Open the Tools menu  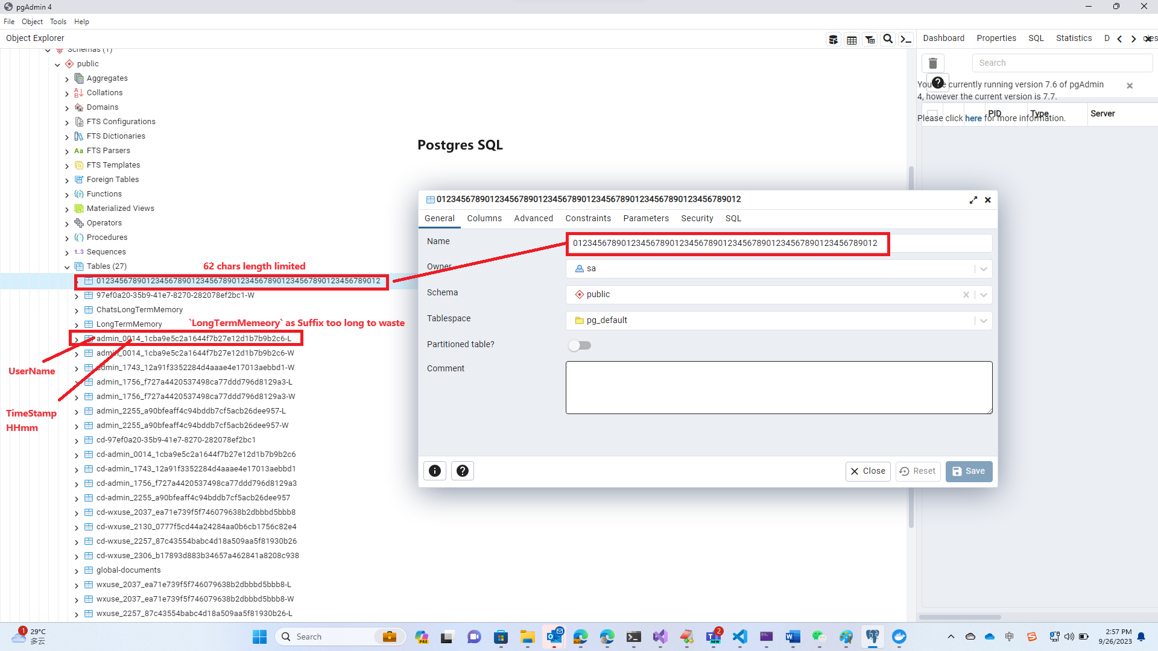point(58,21)
